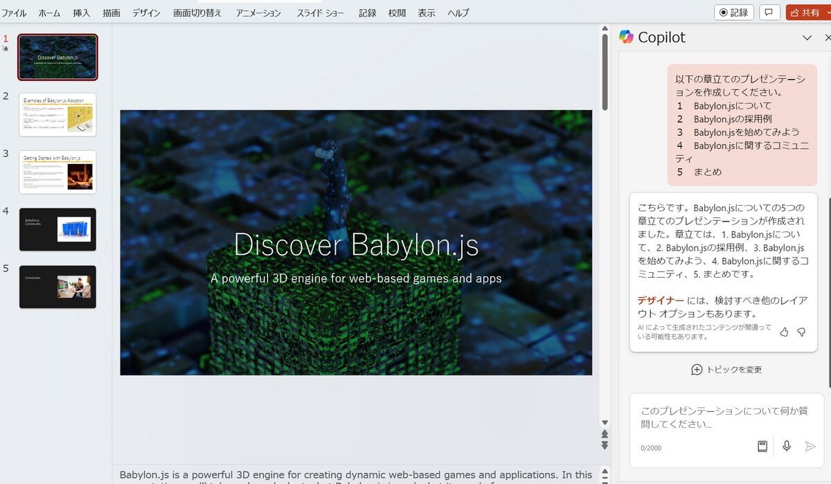The width and height of the screenshot is (831, 484).
Task: Select slide 4 thumbnail Babylon.js Community
Action: (57, 229)
